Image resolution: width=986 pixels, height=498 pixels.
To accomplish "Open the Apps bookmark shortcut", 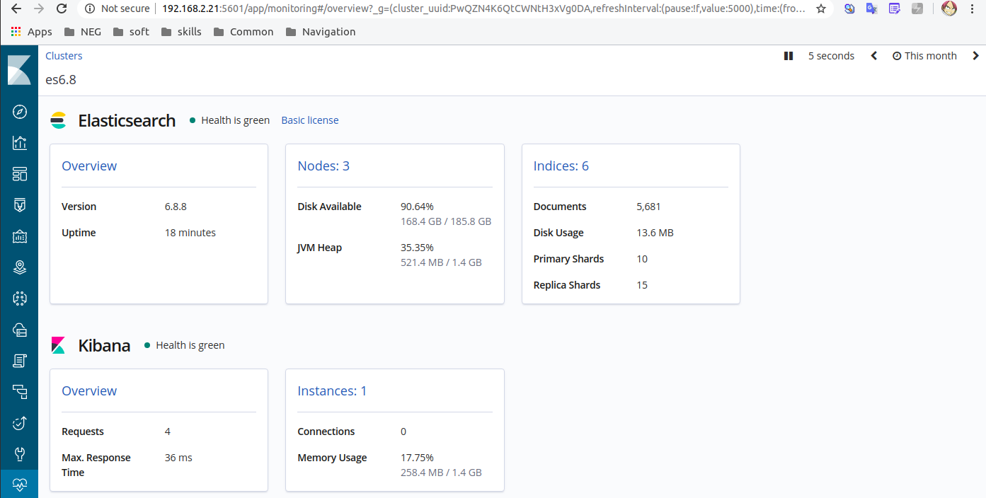I will 32,32.
